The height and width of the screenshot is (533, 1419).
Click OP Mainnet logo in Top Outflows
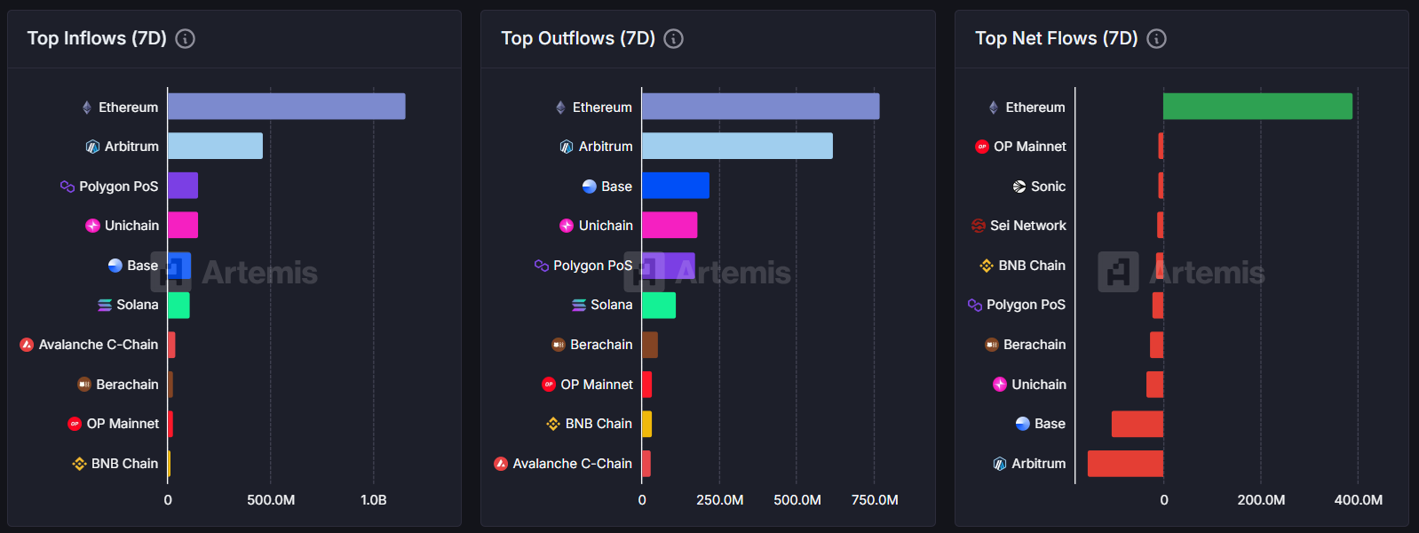point(549,385)
